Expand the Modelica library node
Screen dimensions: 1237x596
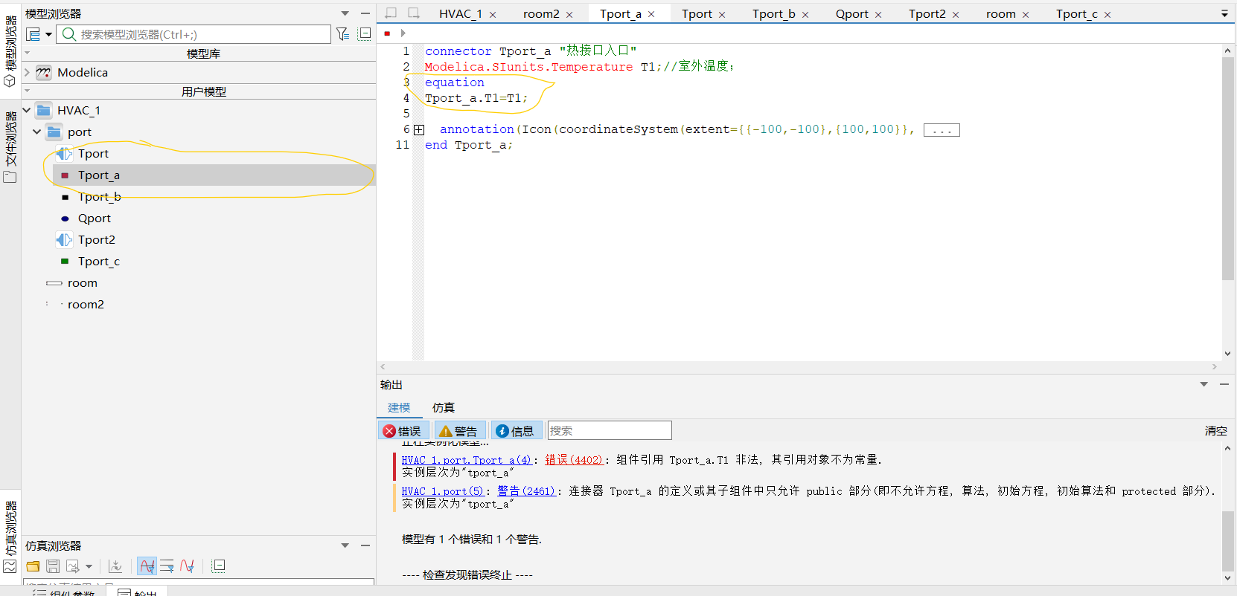click(x=27, y=72)
